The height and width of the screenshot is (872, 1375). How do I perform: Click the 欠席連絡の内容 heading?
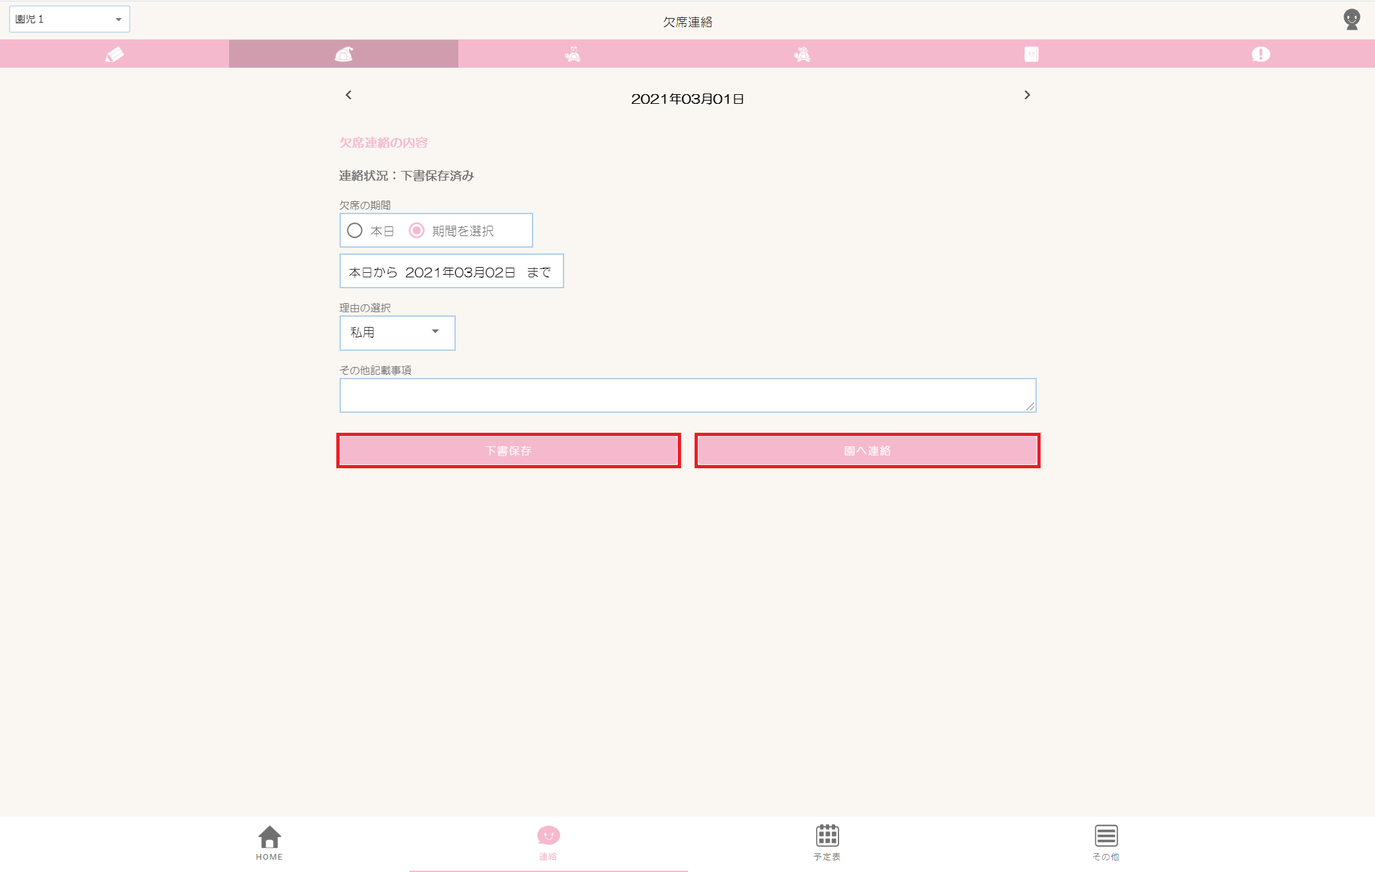383,143
